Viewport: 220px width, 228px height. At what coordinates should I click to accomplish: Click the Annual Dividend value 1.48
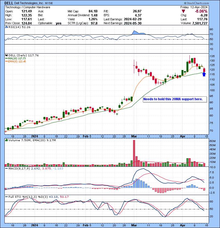(94, 15)
